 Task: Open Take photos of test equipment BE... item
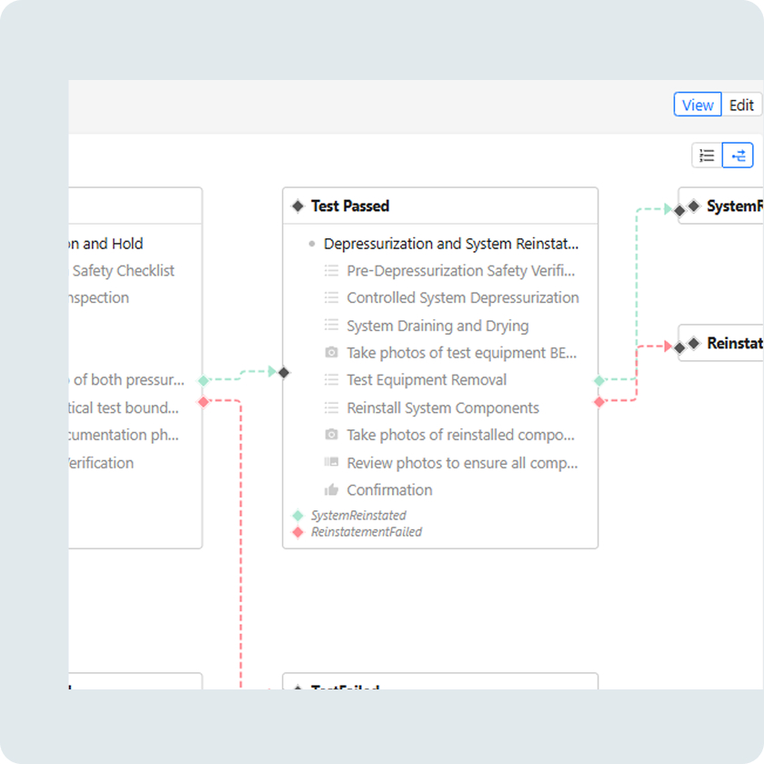pos(461,353)
